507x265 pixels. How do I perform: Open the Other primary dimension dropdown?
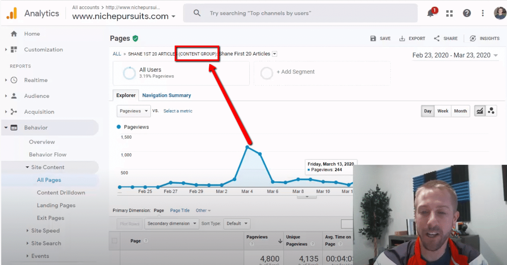(203, 211)
